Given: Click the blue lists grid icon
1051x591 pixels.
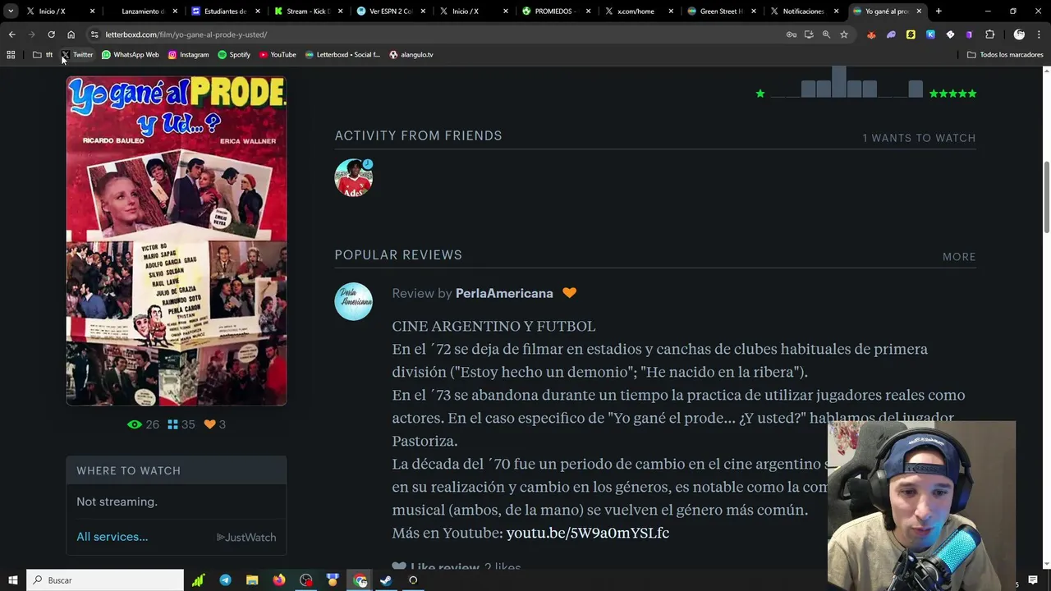Looking at the screenshot, I should (x=172, y=424).
